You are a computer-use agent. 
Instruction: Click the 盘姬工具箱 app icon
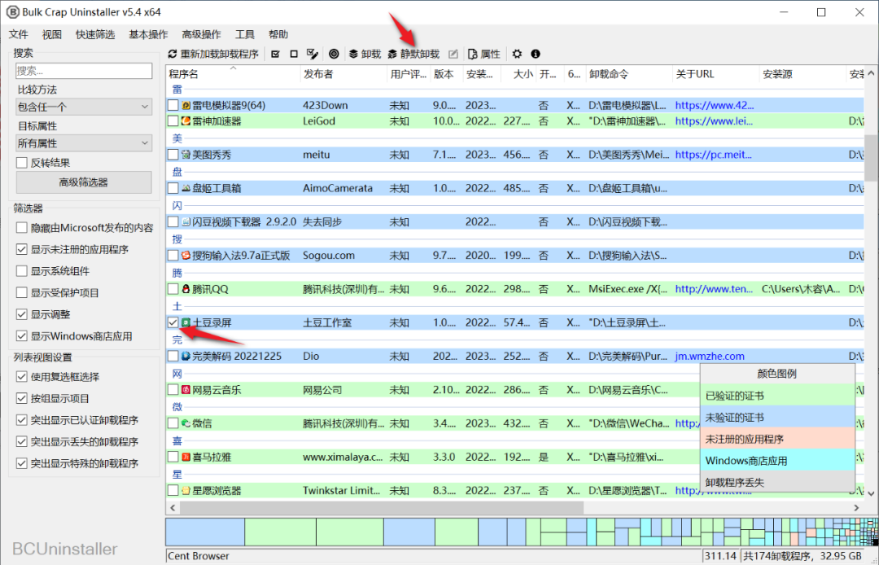click(x=186, y=188)
